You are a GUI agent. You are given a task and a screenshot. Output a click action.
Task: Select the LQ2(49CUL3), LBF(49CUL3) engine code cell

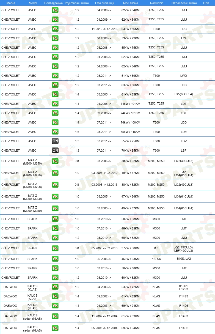[184, 249]
